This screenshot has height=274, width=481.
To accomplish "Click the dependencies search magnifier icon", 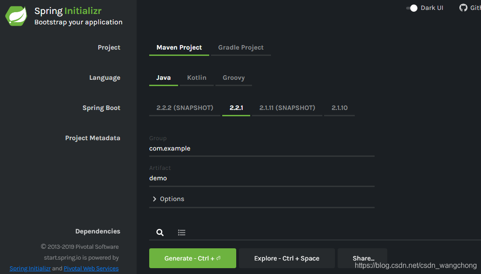I will click(x=160, y=232).
